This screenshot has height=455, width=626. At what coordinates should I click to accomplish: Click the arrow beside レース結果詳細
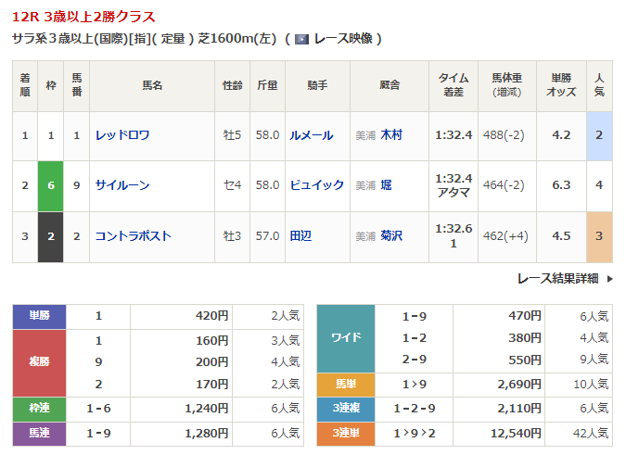pos(608,278)
